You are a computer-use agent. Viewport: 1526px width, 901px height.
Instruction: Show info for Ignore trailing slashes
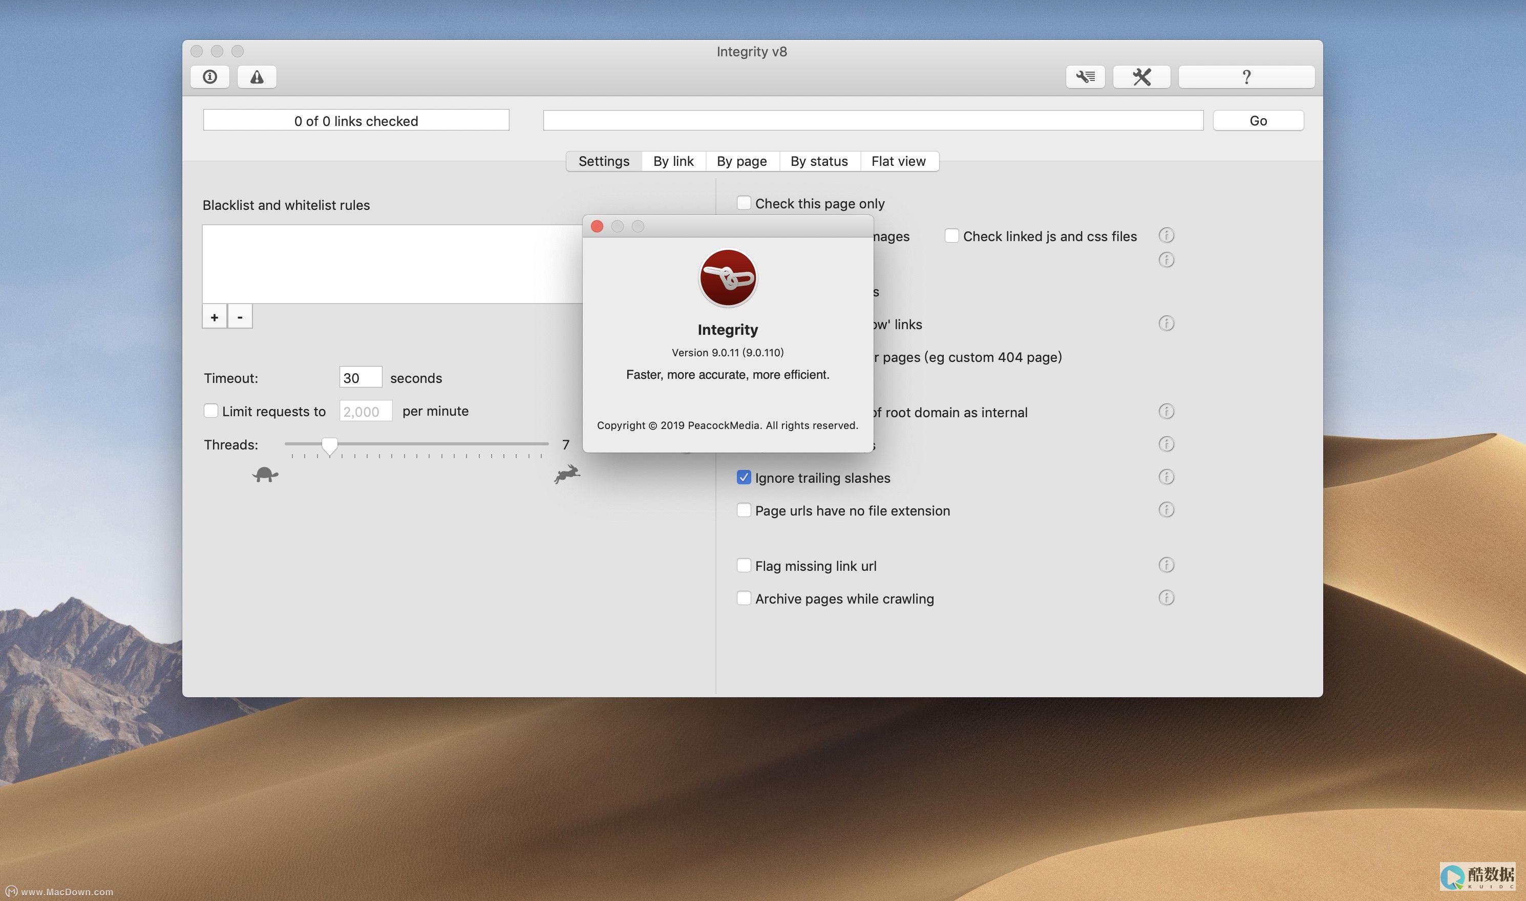click(x=1166, y=477)
